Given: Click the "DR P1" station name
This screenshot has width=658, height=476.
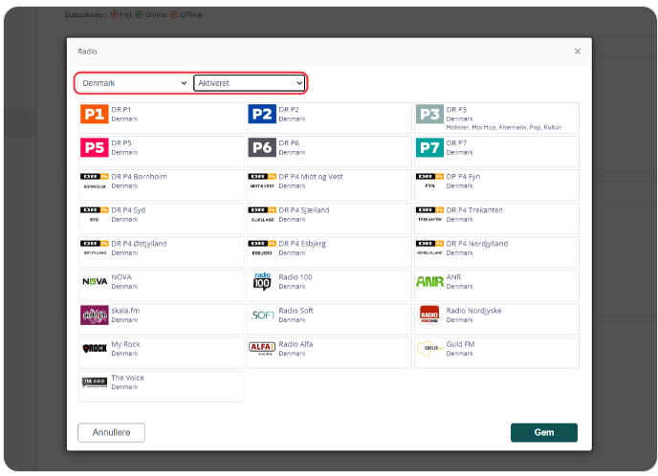Looking at the screenshot, I should tap(121, 110).
